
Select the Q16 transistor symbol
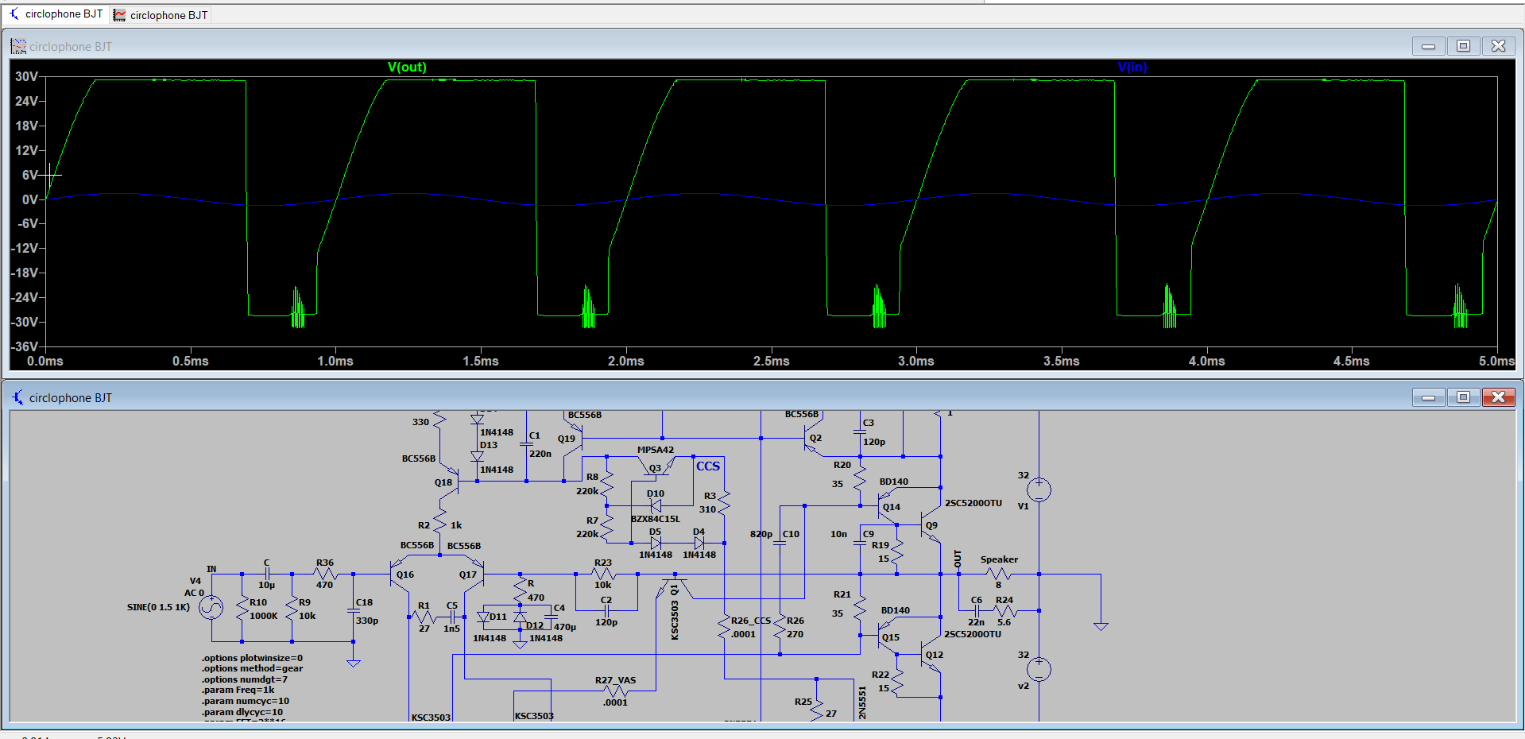point(400,574)
